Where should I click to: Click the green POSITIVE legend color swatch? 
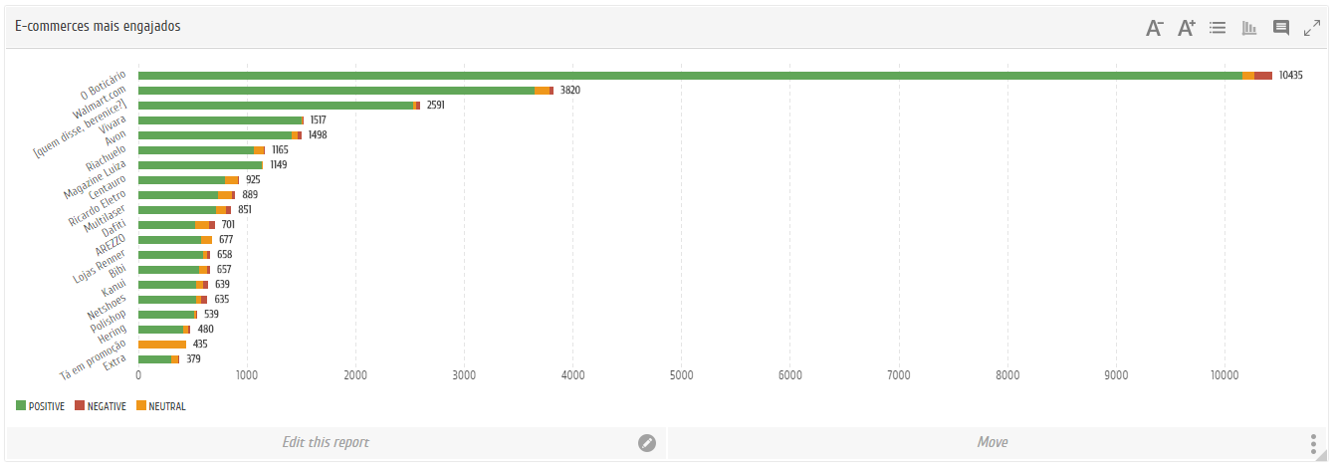(x=21, y=406)
